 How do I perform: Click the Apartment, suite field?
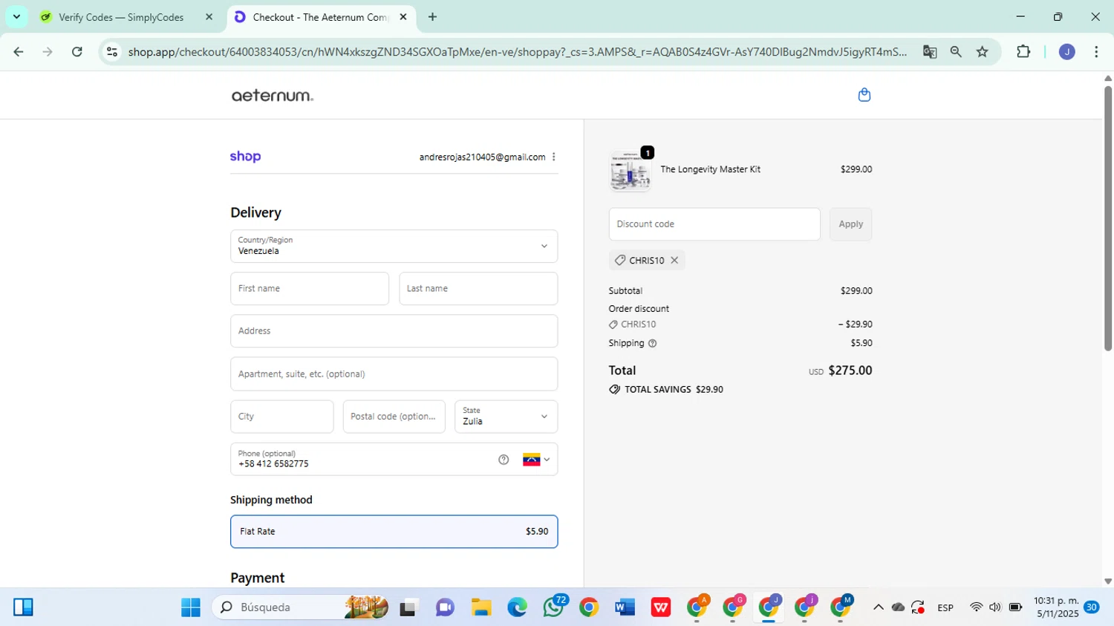pos(394,374)
